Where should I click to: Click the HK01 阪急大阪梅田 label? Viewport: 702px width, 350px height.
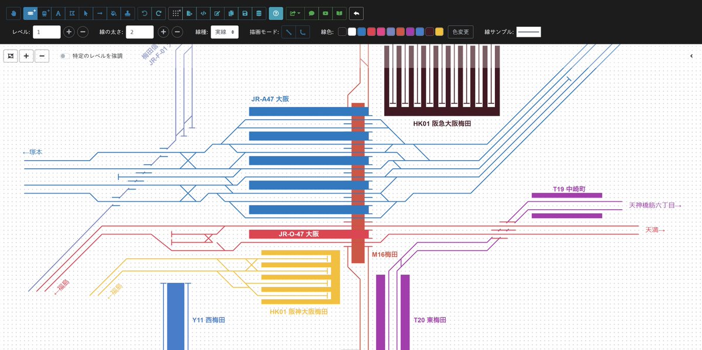[x=442, y=124]
